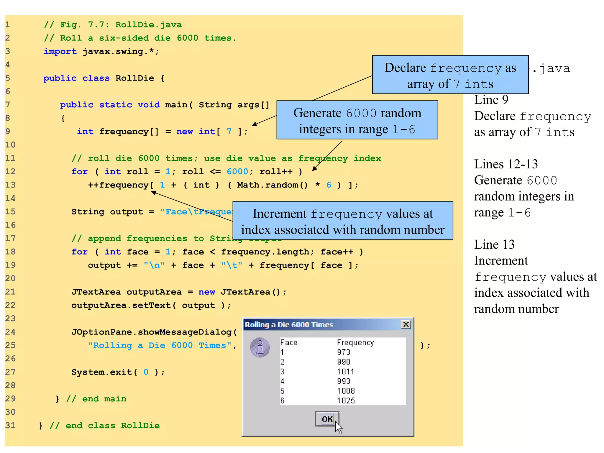The image size is (604, 453).
Task: Click the 'Frequency' column header in output
Action: pyautogui.click(x=355, y=343)
